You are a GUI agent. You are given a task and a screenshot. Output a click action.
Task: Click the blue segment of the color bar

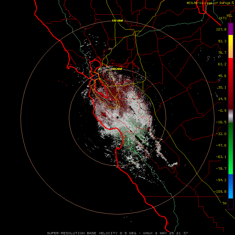[231, 186]
